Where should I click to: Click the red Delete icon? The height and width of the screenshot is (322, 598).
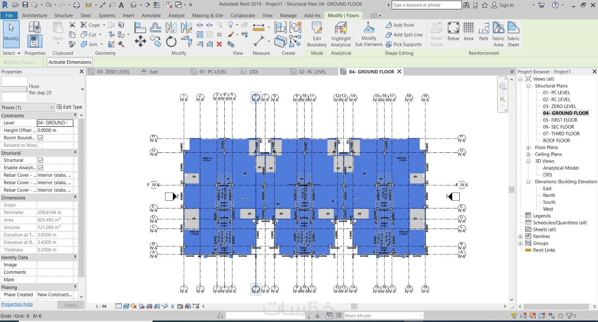219,44
